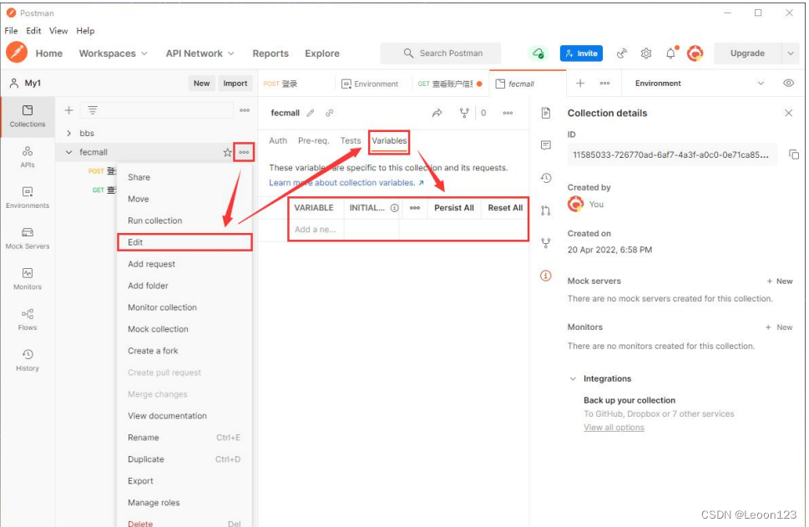Click the plus icon to create a collection
Screen dimensions: 809x527
[68, 110]
